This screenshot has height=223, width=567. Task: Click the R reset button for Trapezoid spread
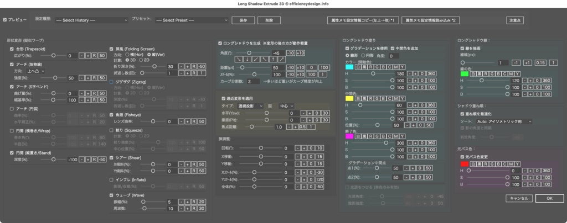coord(94,56)
